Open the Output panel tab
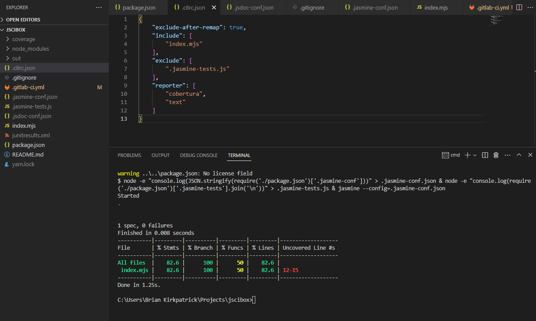The height and width of the screenshot is (321, 536). click(160, 155)
